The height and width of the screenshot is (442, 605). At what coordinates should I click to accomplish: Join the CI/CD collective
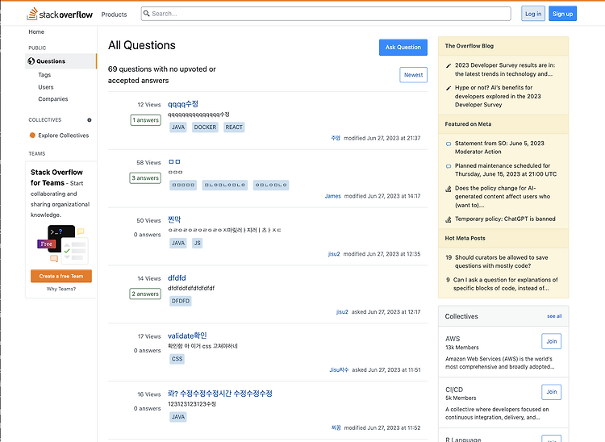pos(552,392)
